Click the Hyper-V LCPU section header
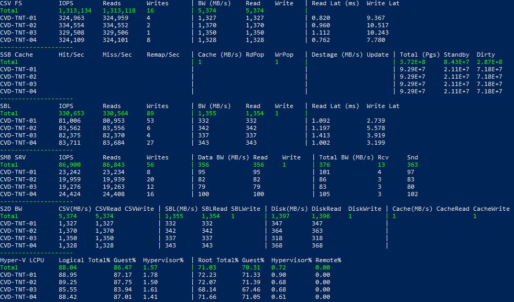514x302 pixels. pos(22,261)
